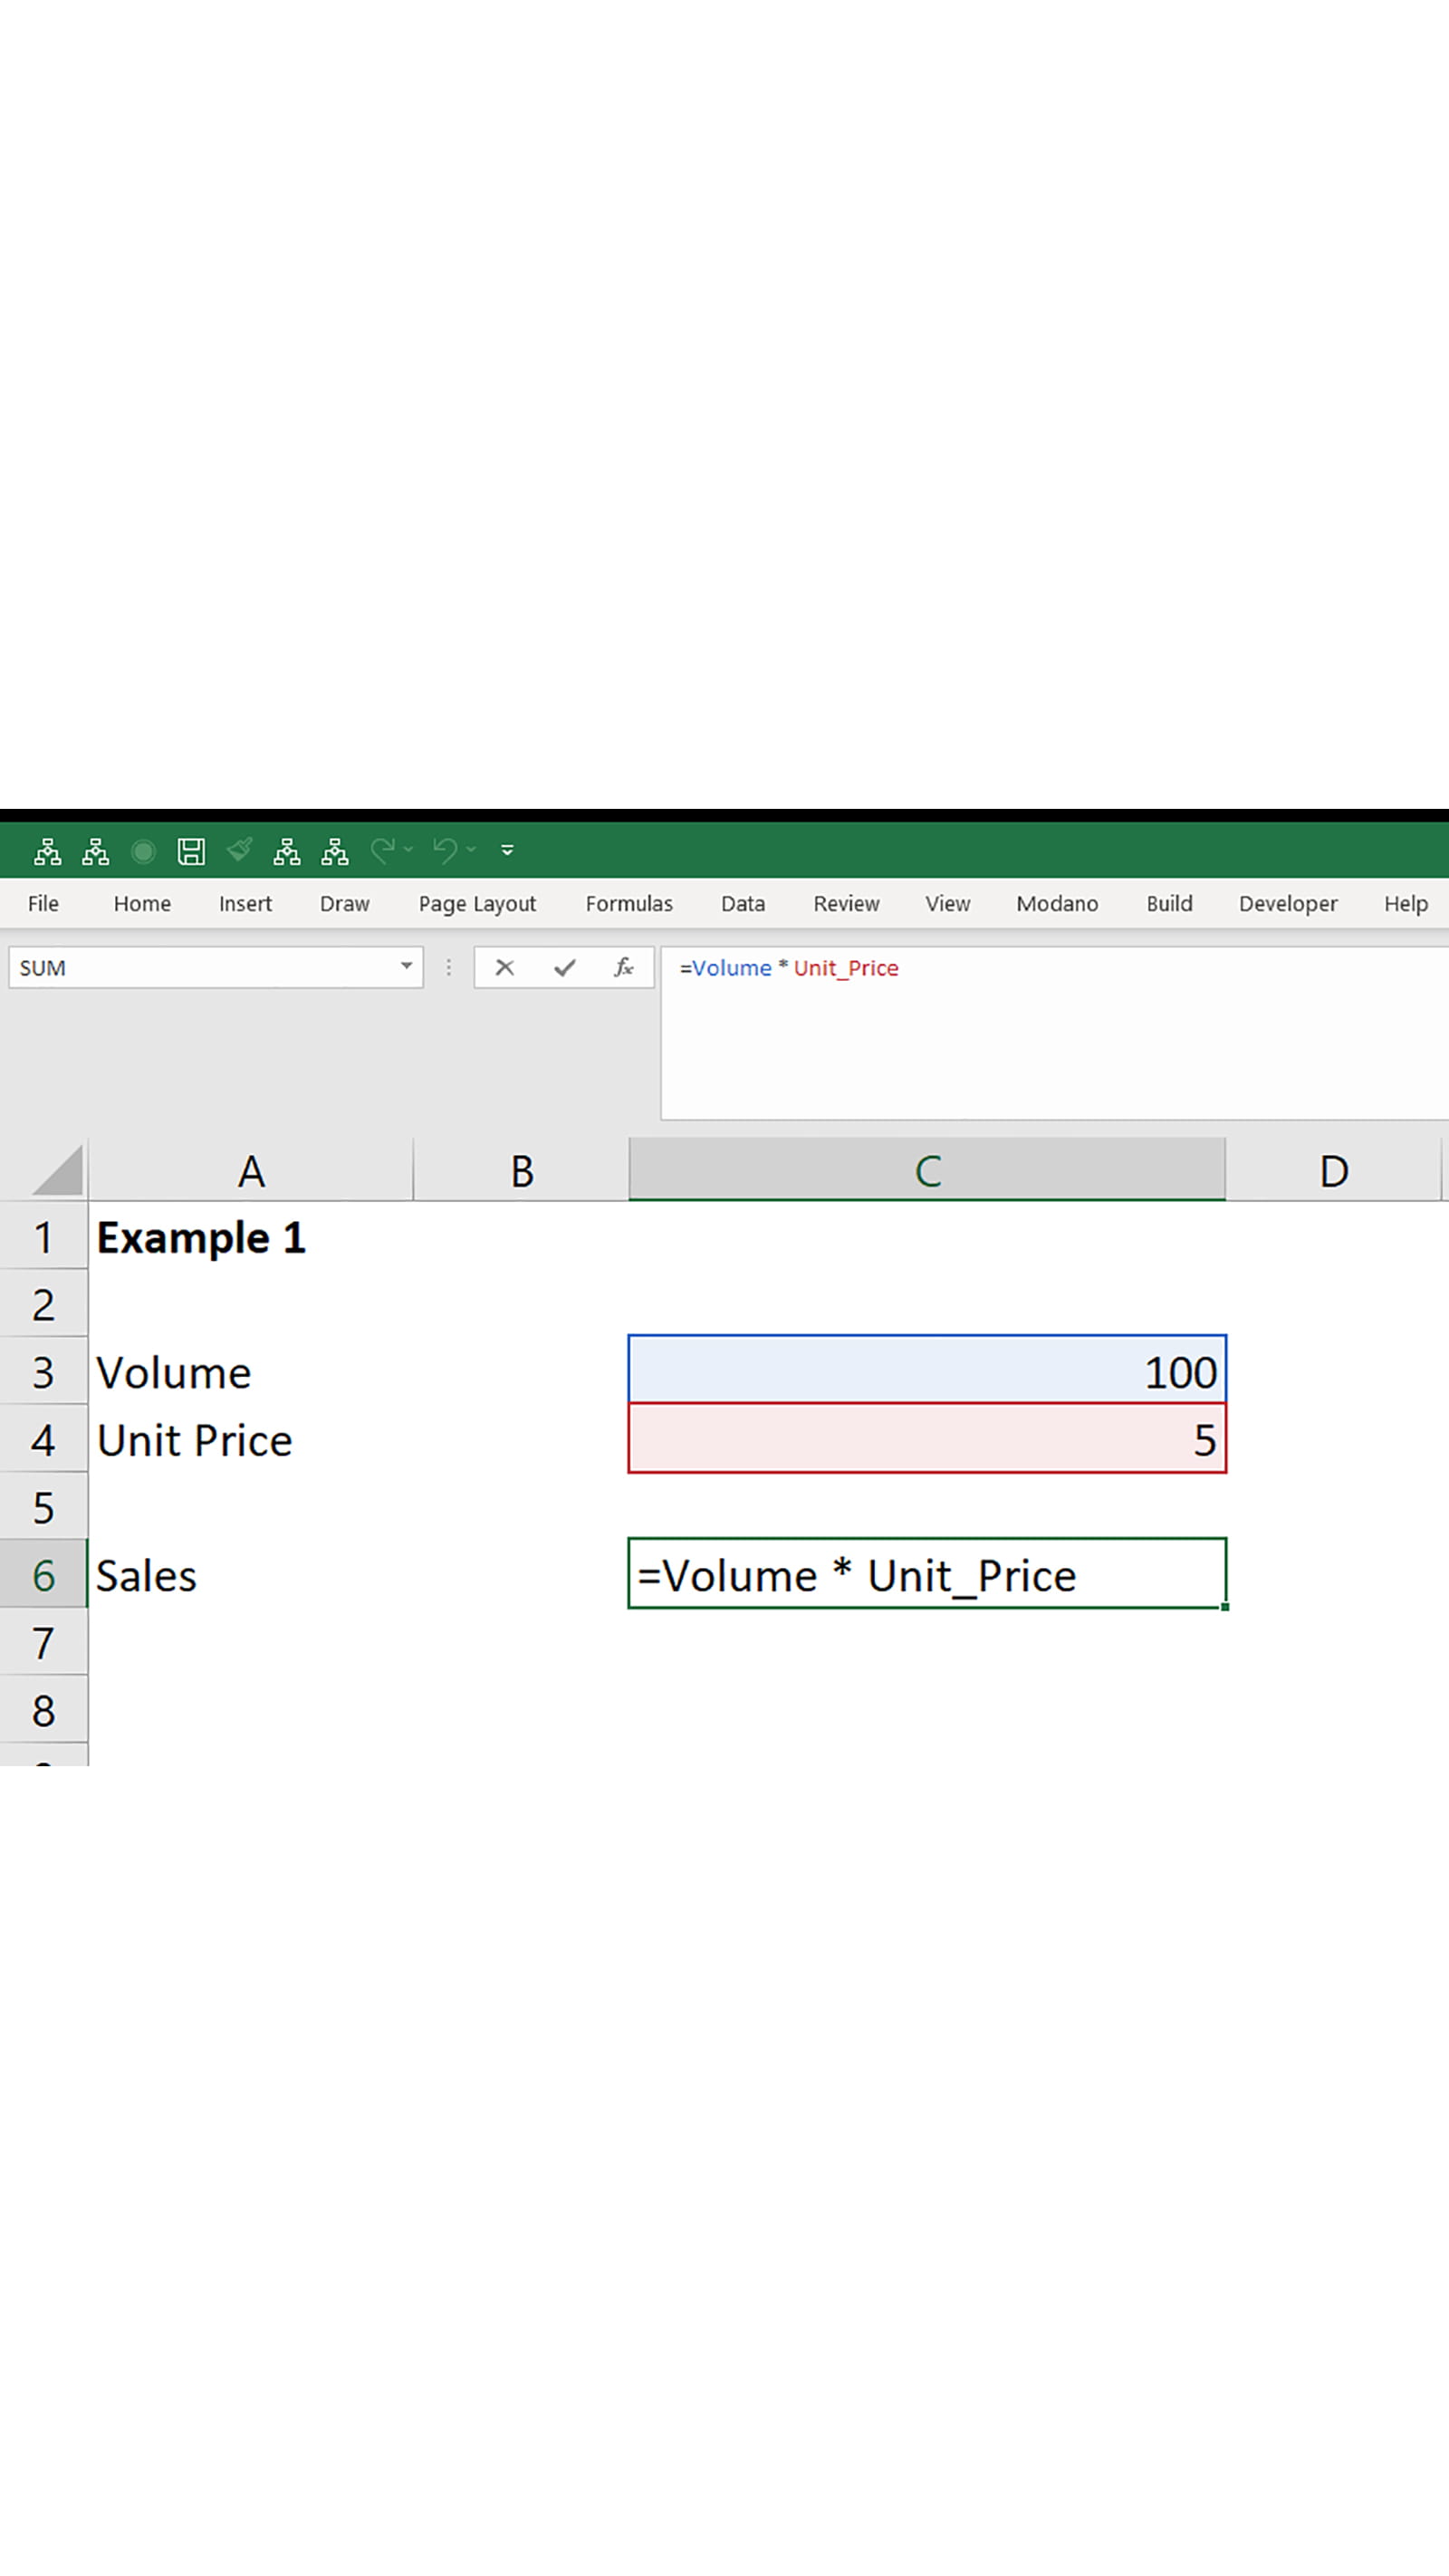The image size is (1449, 2576).
Task: Open the File menu
Action: point(43,904)
